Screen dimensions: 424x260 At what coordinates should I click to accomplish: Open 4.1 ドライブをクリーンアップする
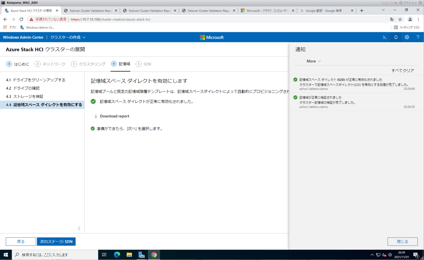[x=42, y=80]
